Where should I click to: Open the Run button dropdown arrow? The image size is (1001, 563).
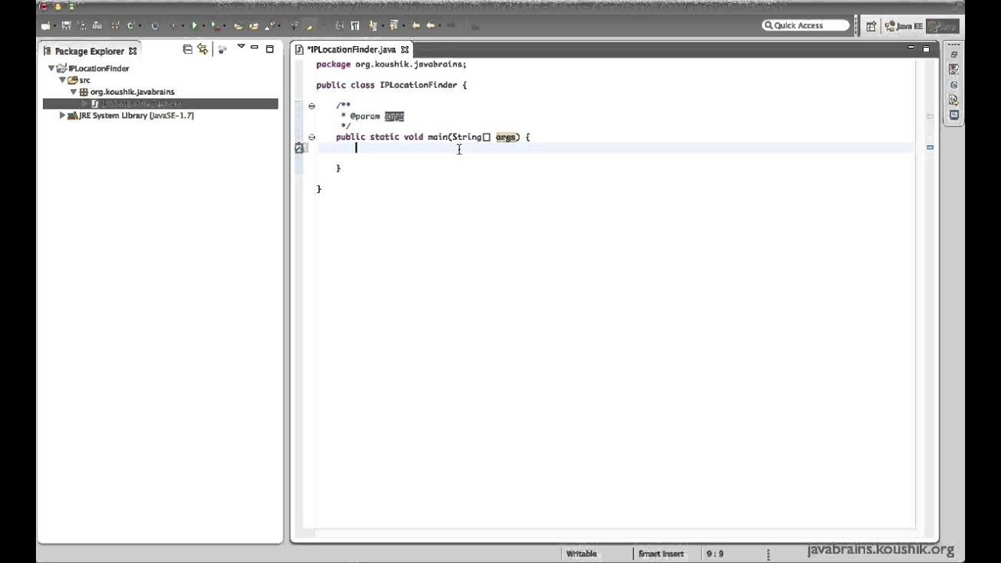pos(203,26)
